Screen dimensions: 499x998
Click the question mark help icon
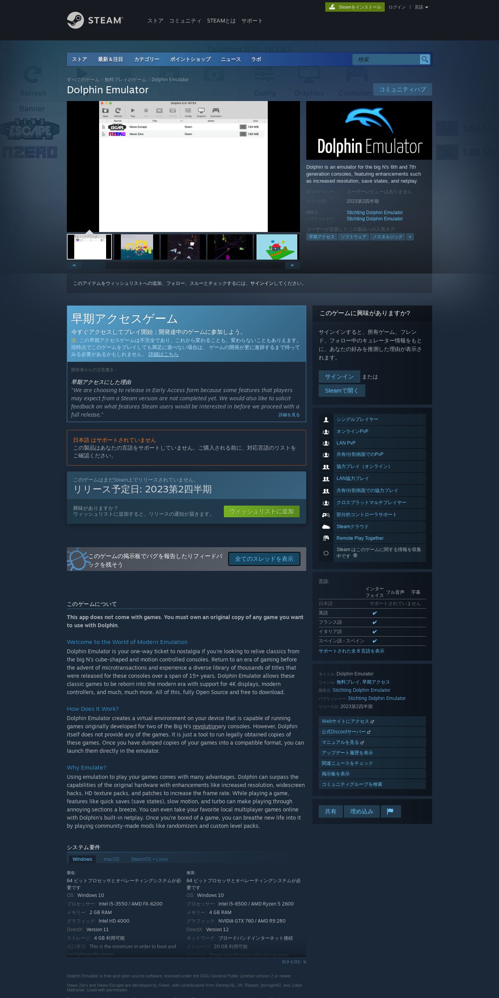coord(355,556)
